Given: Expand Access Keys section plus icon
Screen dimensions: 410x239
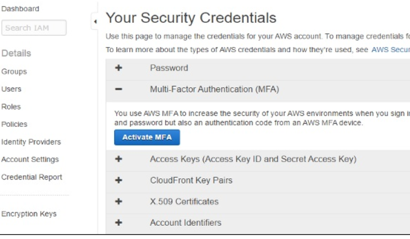Looking at the screenshot, I should click(x=119, y=159).
